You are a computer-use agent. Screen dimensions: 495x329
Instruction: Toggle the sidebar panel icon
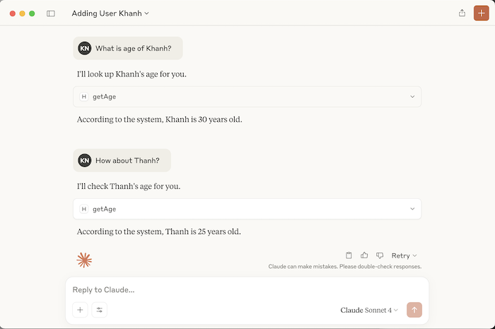coord(51,13)
